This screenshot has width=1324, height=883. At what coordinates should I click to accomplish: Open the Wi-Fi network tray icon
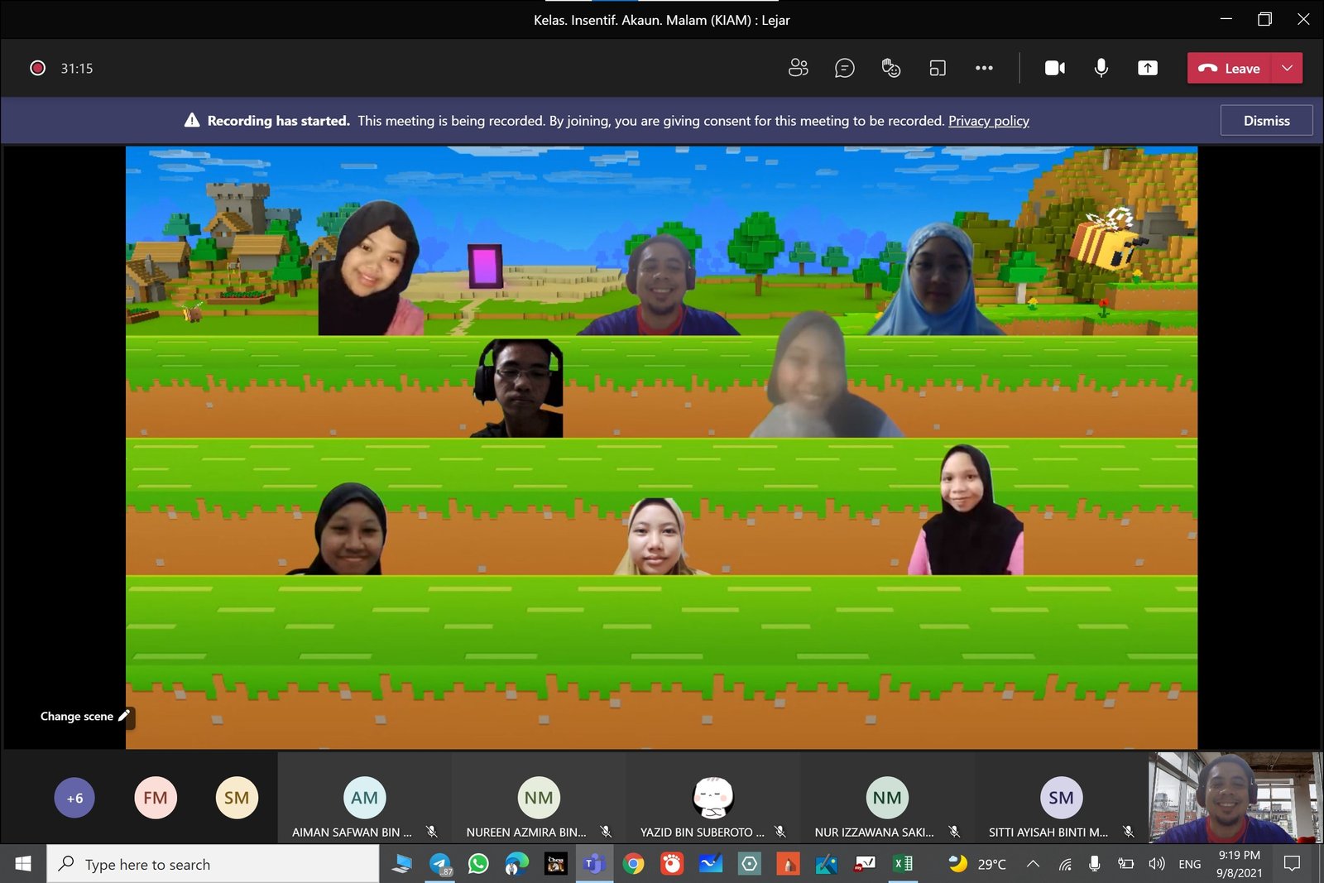[x=1065, y=864]
